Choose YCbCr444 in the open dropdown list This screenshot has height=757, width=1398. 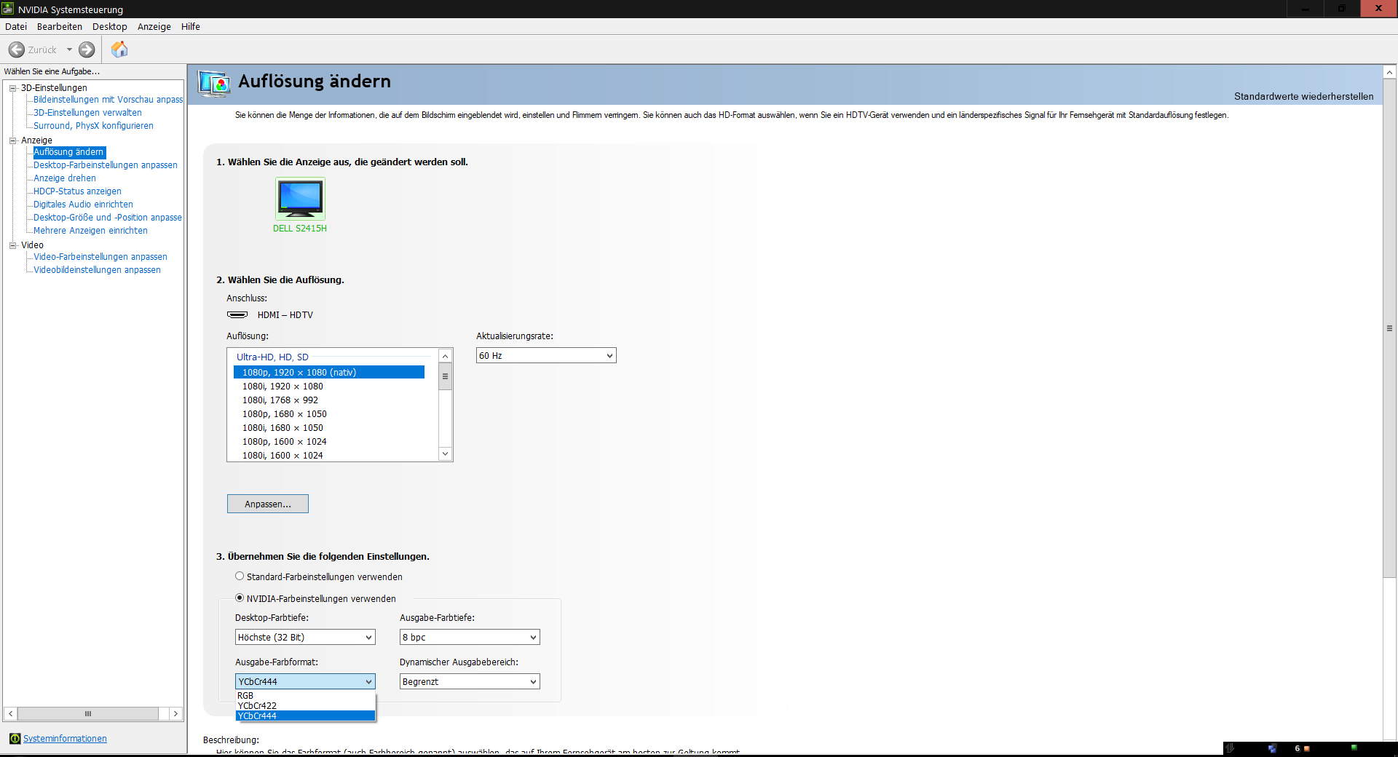(305, 716)
